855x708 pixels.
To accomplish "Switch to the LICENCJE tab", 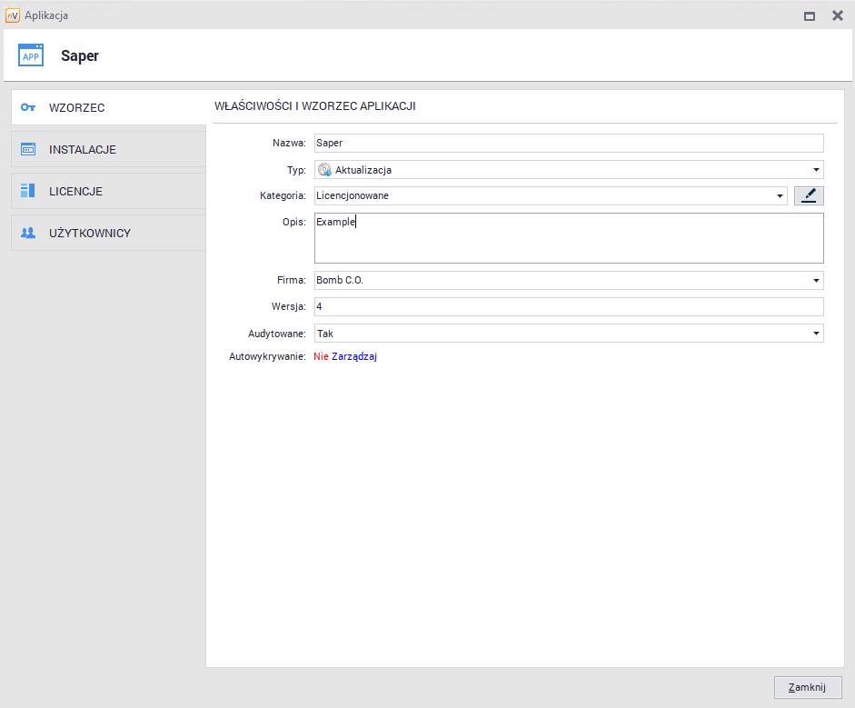I will pyautogui.click(x=75, y=192).
